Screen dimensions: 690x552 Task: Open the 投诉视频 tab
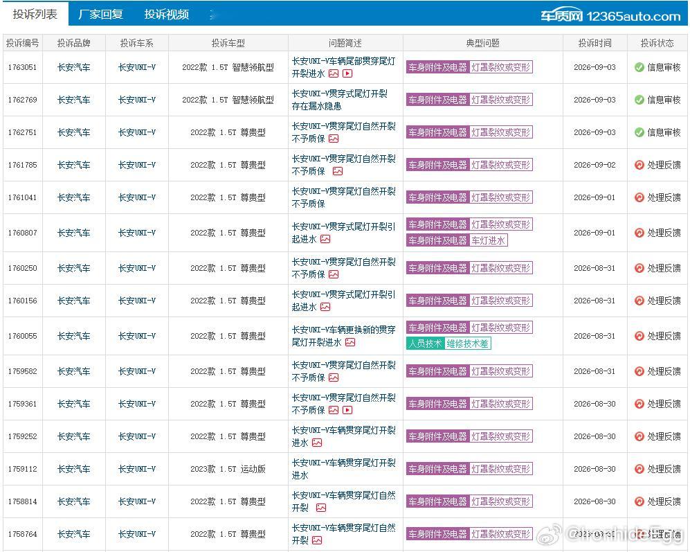(166, 14)
